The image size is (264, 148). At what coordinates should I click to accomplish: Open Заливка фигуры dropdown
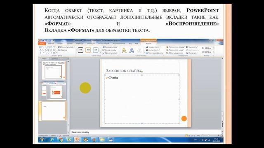(110, 47)
